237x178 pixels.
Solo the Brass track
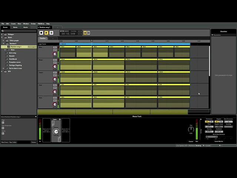point(55,60)
